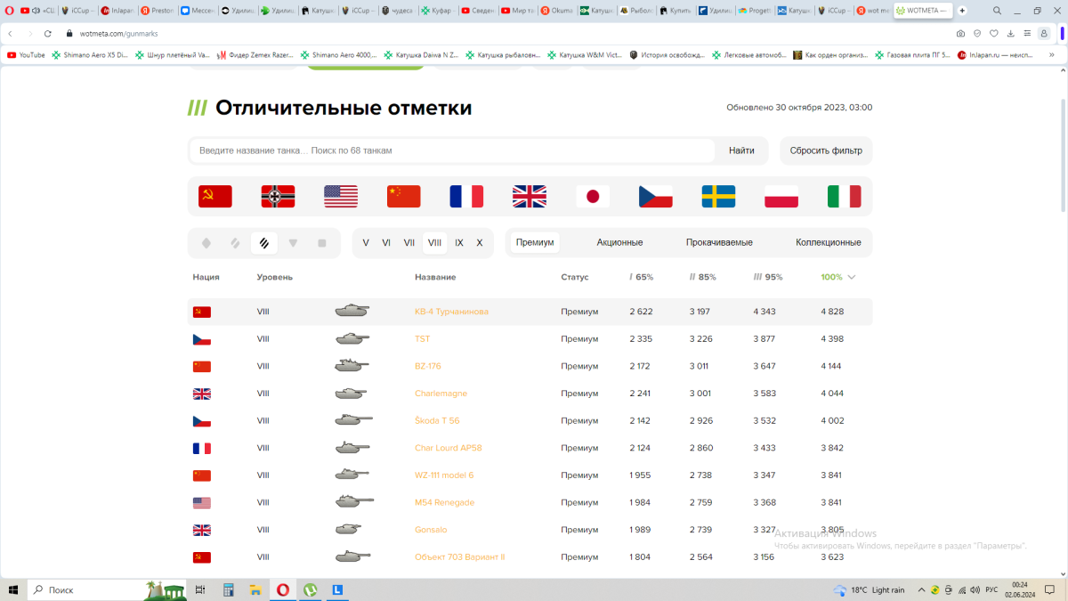Image resolution: width=1068 pixels, height=601 pixels.
Task: Click the bookmark heart icon in address bar
Action: pyautogui.click(x=994, y=33)
